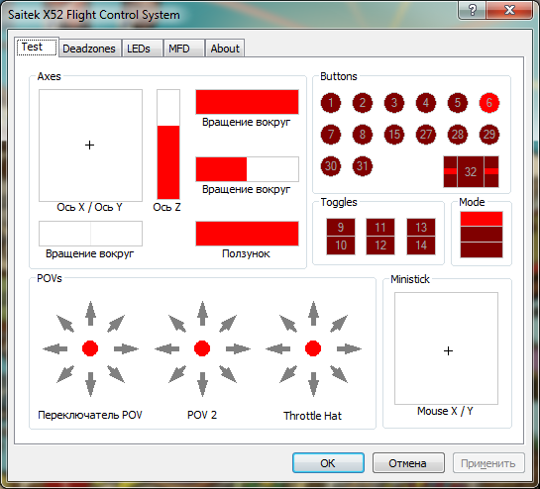Viewport: 540px width, 489px height.
Task: Click the empty rotation bar under X/Y box
Action: [90, 234]
